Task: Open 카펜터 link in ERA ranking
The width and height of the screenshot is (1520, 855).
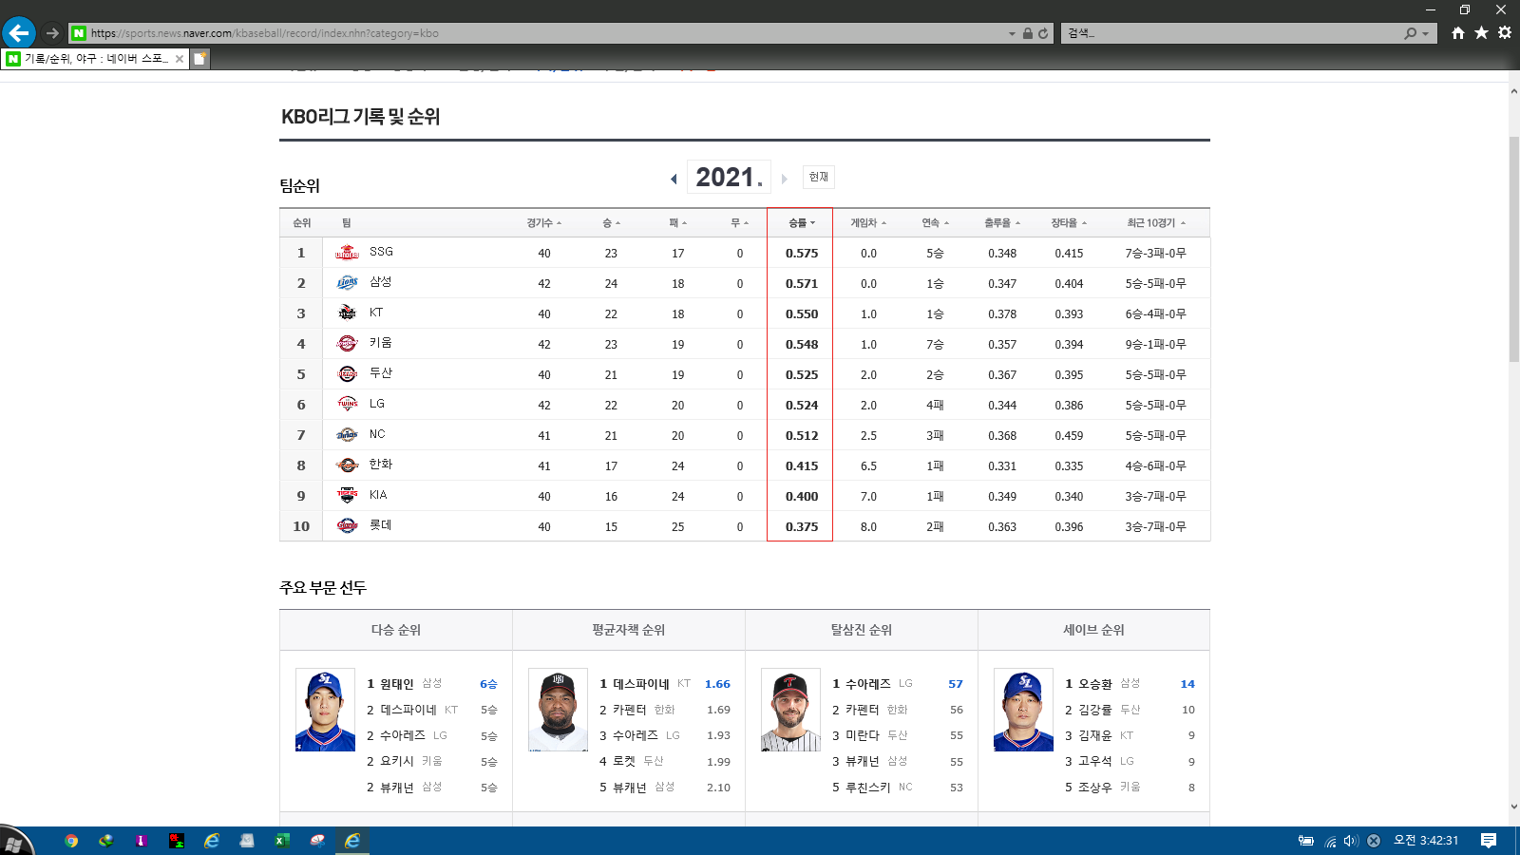Action: [x=630, y=710]
